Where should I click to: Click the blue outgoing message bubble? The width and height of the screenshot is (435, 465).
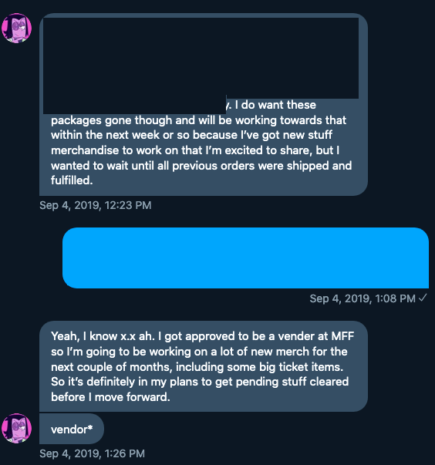point(245,258)
